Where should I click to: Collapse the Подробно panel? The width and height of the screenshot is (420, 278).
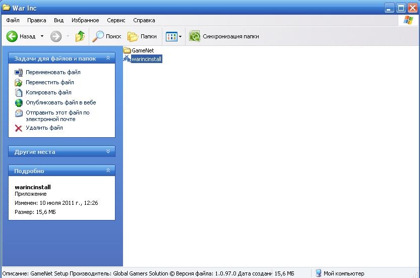point(108,170)
